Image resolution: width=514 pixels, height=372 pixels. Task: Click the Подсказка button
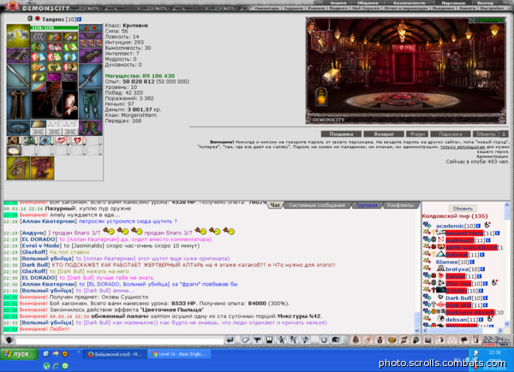tap(451, 133)
